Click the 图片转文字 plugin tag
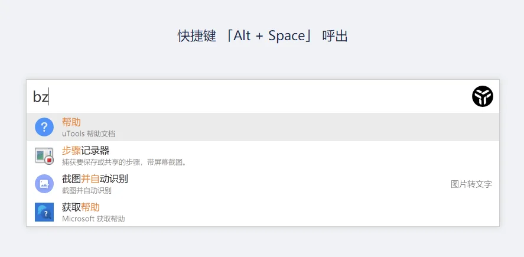Viewport: 524px width, 257px height. pyautogui.click(x=471, y=184)
